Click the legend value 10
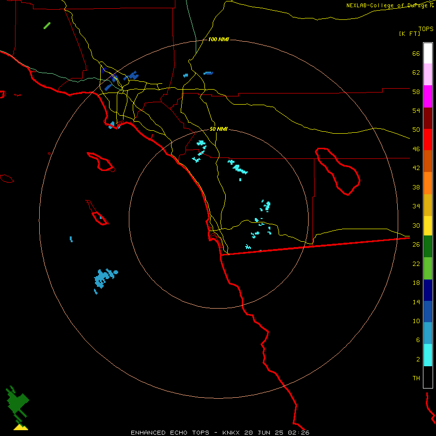436x436 pixels. (416, 321)
